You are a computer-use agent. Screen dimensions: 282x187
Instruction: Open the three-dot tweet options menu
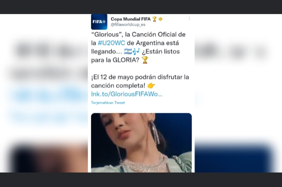tap(189, 19)
